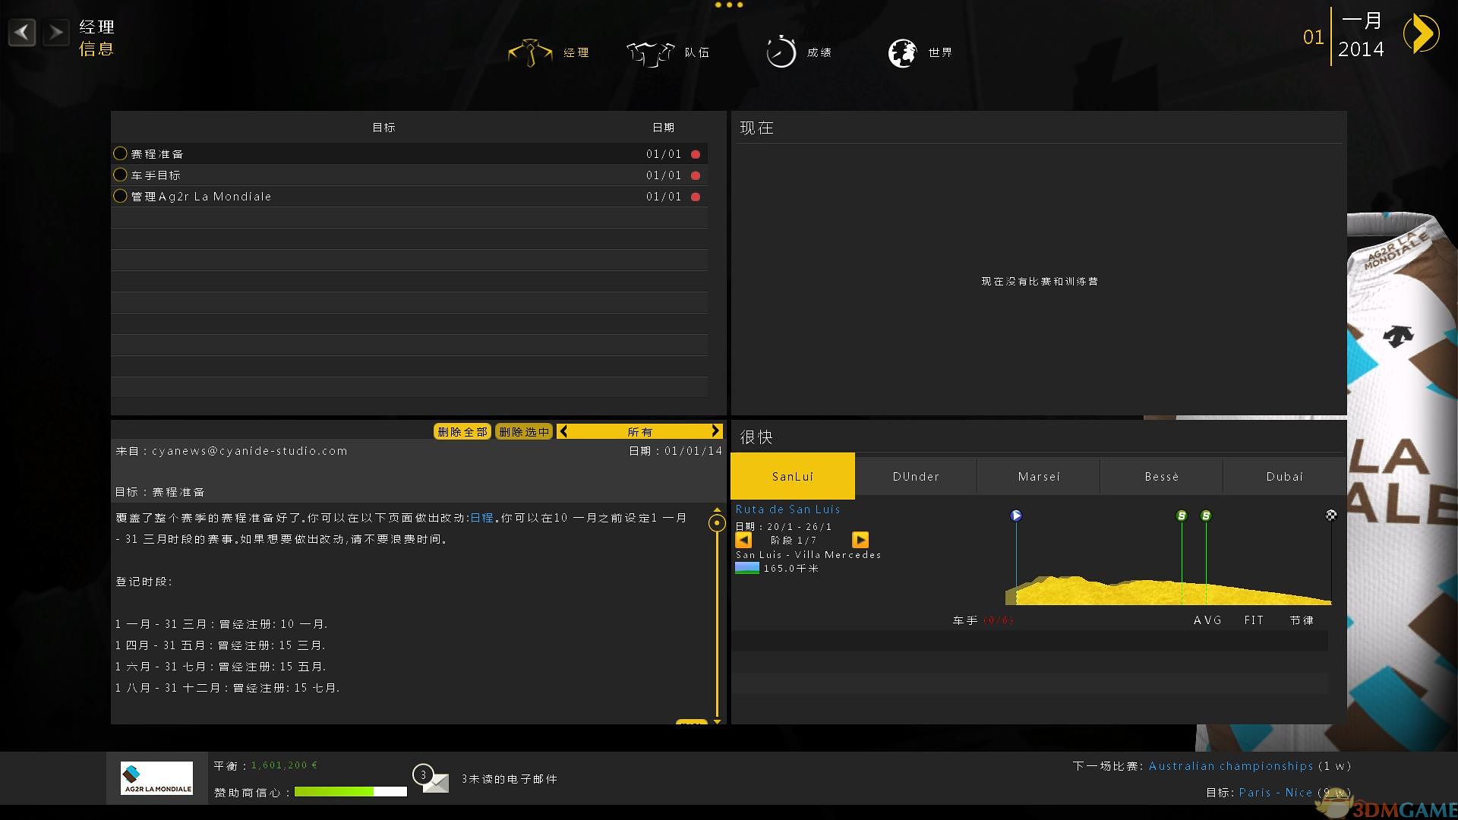The image size is (1458, 820).
Task: Select the 管理Ag2r La Mondiale objective circle
Action: [x=120, y=196]
